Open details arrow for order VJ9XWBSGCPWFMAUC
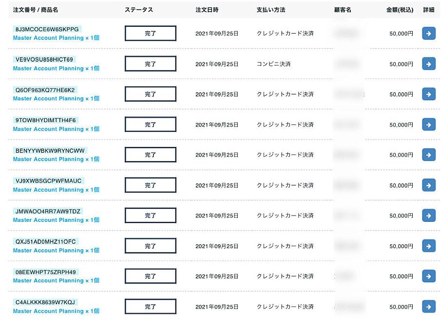This screenshot has height=326, width=441. tap(429, 185)
